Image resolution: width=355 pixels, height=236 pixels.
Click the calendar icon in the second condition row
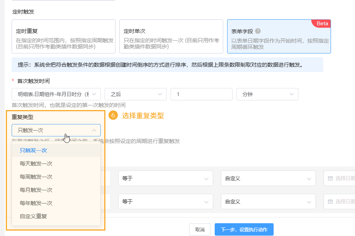(330, 202)
